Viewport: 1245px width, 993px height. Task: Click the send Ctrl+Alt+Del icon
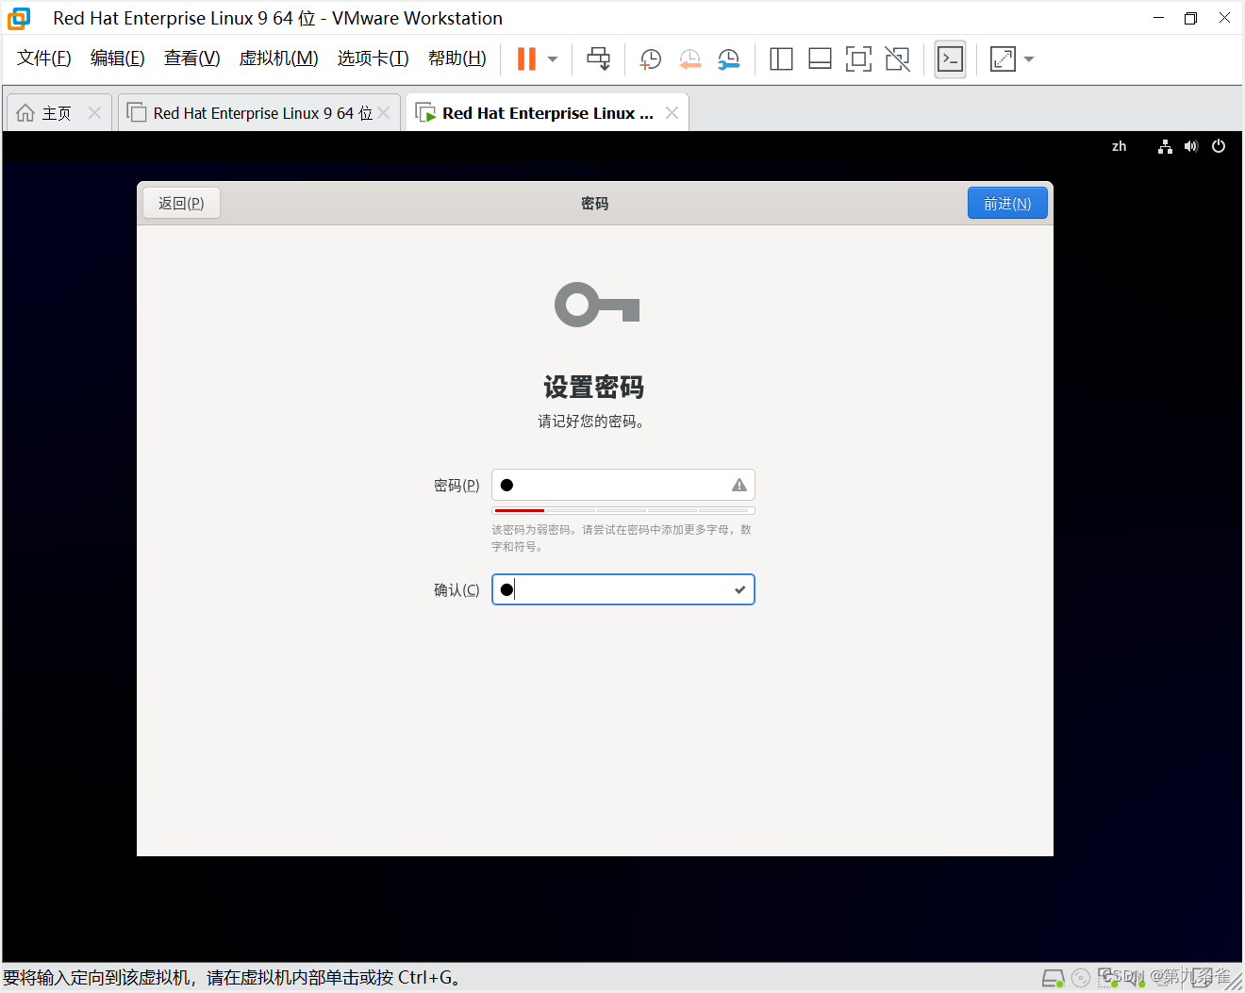click(598, 58)
